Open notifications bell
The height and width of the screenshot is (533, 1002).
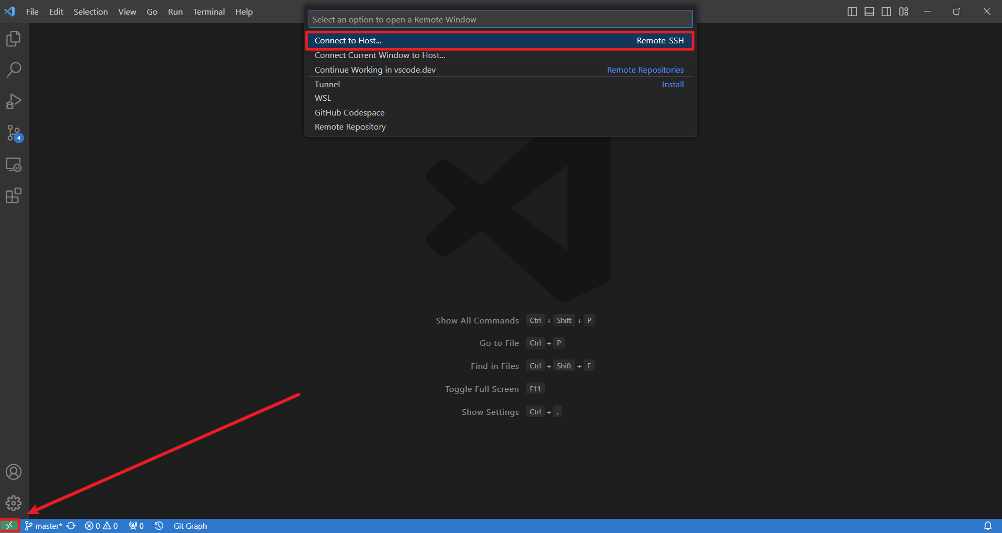coord(988,526)
